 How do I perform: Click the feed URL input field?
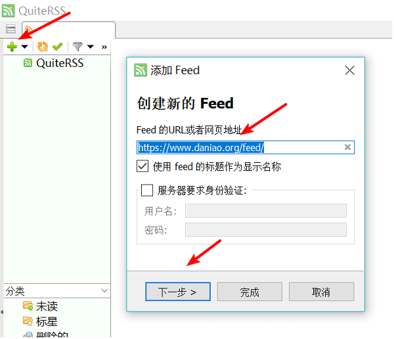pos(246,147)
